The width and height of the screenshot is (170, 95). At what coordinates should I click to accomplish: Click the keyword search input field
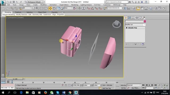pyautogui.click(x=117, y=2)
